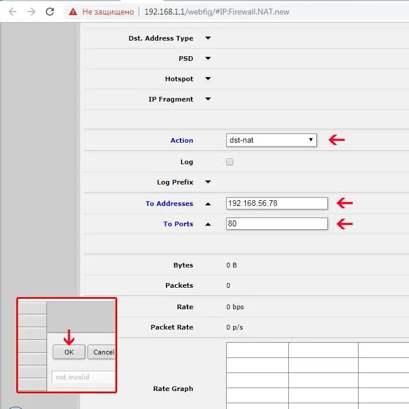Click the To Addresses label

pyautogui.click(x=169, y=204)
